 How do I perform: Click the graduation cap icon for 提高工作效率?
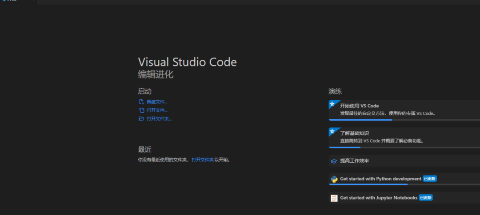tap(334, 161)
